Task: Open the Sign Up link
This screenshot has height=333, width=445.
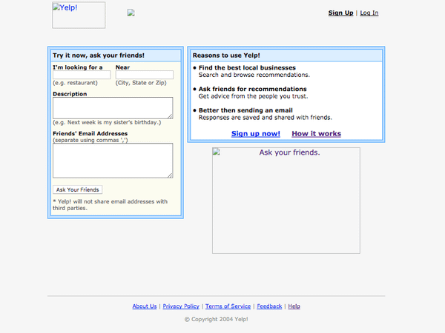Action: (x=340, y=13)
